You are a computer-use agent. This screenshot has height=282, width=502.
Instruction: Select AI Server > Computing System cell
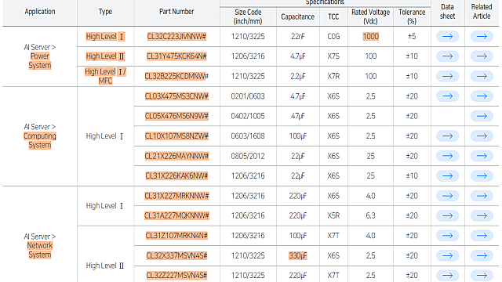40,136
